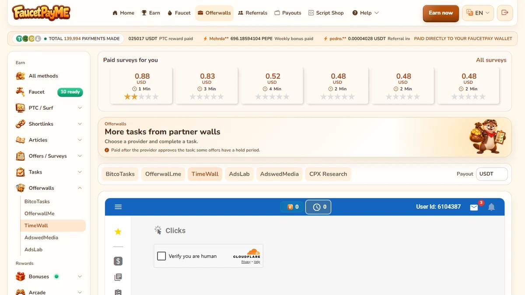Open the TimeWall mail inbox icon
This screenshot has width=525, height=295.
(x=474, y=207)
